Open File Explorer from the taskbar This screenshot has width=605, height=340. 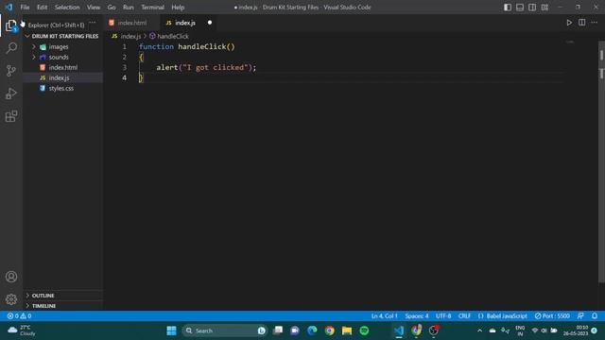click(347, 331)
